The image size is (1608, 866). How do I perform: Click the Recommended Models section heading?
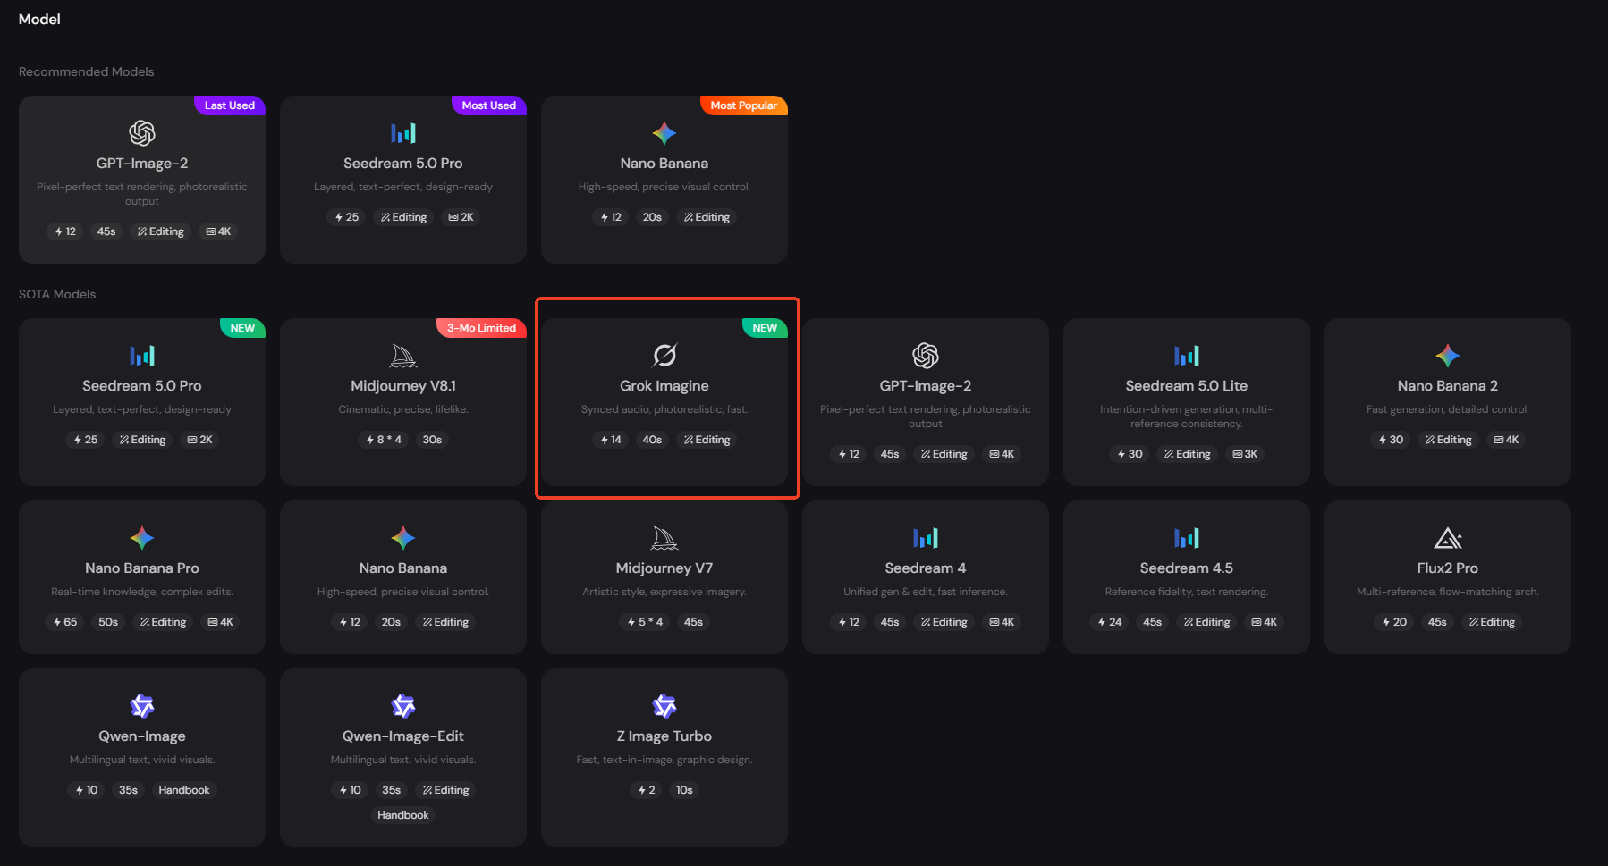point(87,71)
